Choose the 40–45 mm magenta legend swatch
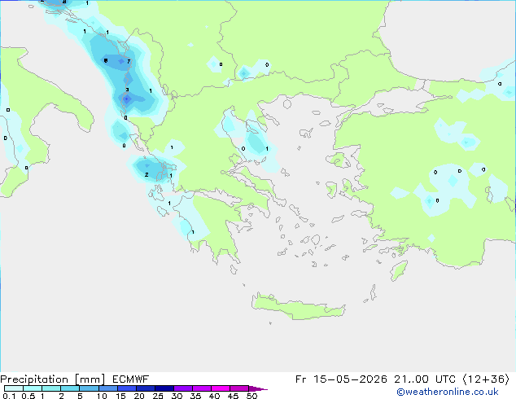The width and height of the screenshot is (516, 399). (x=221, y=388)
